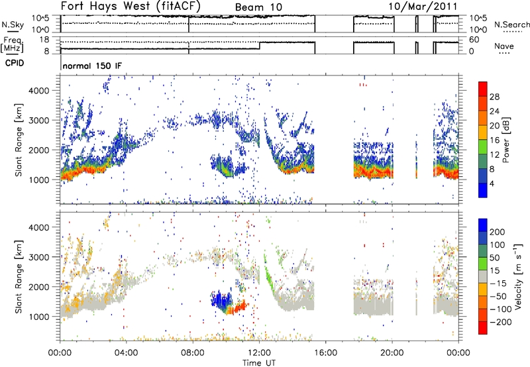Click the 'Slant Range [km]' label of velocity panel
The width and height of the screenshot is (530, 367).
(19, 276)
